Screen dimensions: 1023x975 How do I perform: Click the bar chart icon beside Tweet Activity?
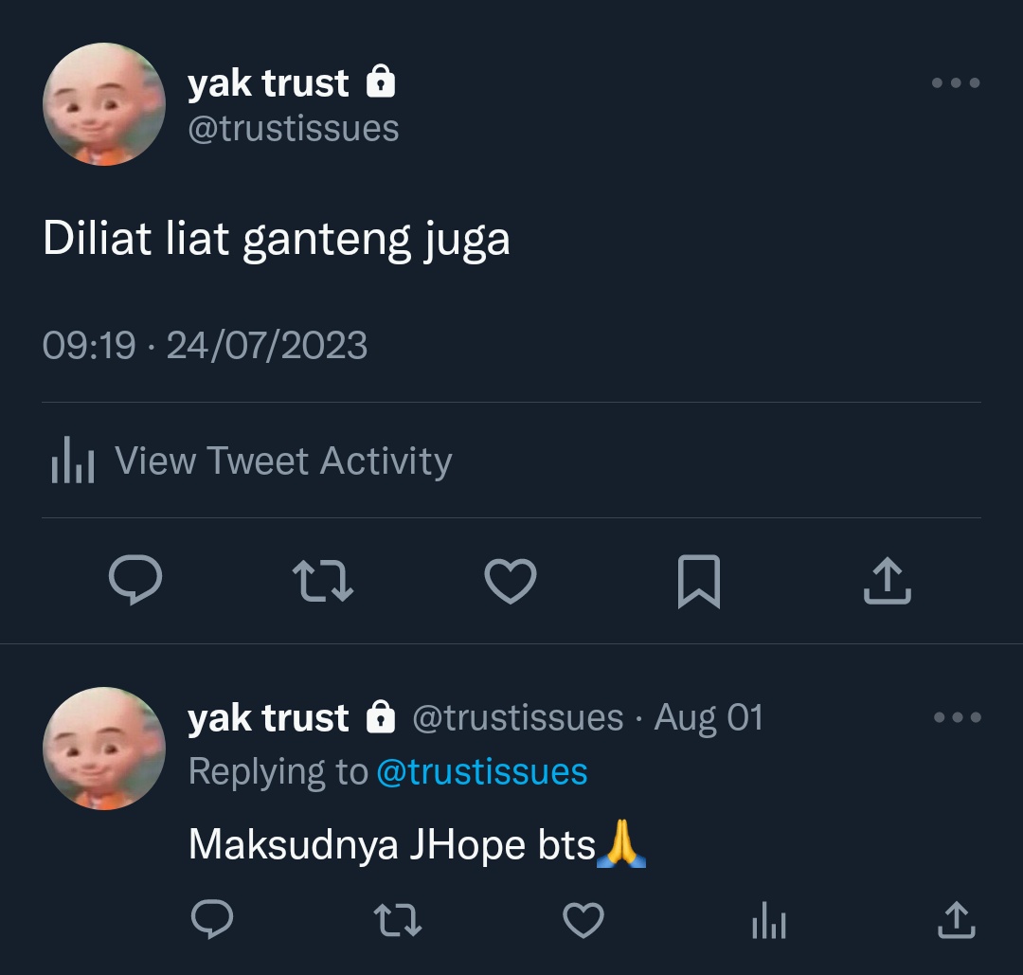coord(73,460)
